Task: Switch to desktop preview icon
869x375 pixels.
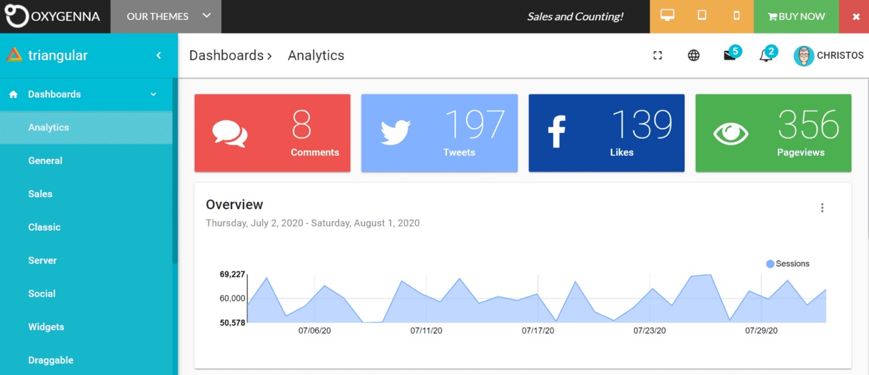Action: click(667, 16)
